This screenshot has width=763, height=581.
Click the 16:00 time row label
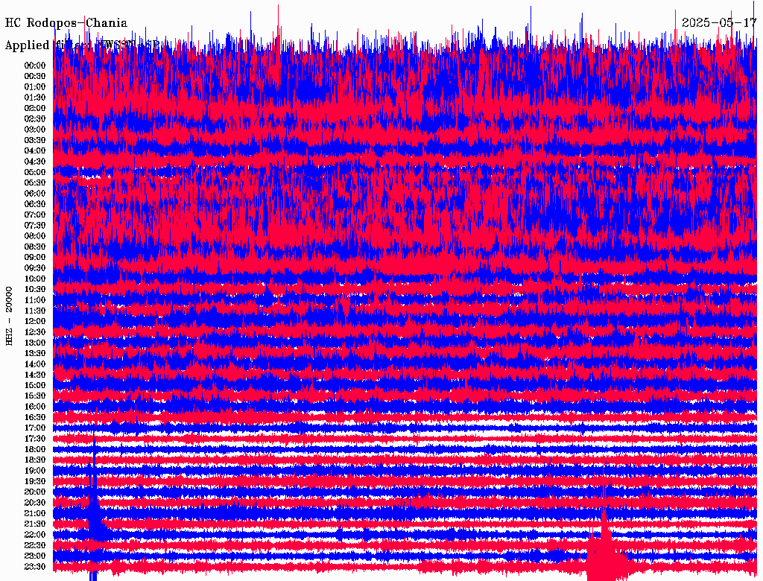pos(35,407)
